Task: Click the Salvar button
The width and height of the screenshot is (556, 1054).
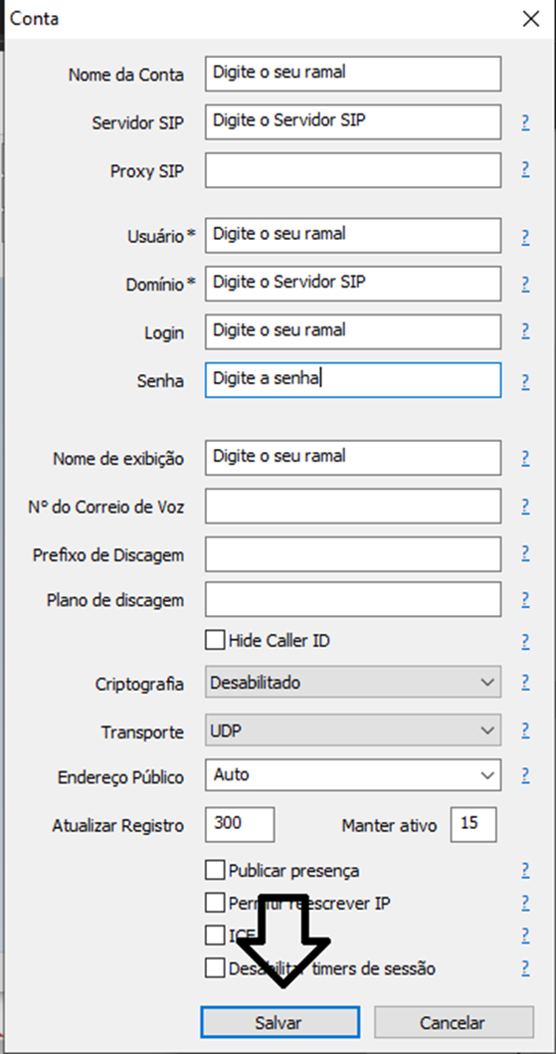Action: (x=280, y=1022)
